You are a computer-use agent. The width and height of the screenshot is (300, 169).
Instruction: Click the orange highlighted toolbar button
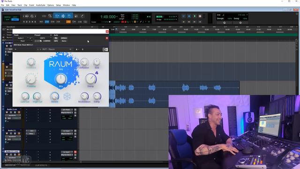pos(68,22)
